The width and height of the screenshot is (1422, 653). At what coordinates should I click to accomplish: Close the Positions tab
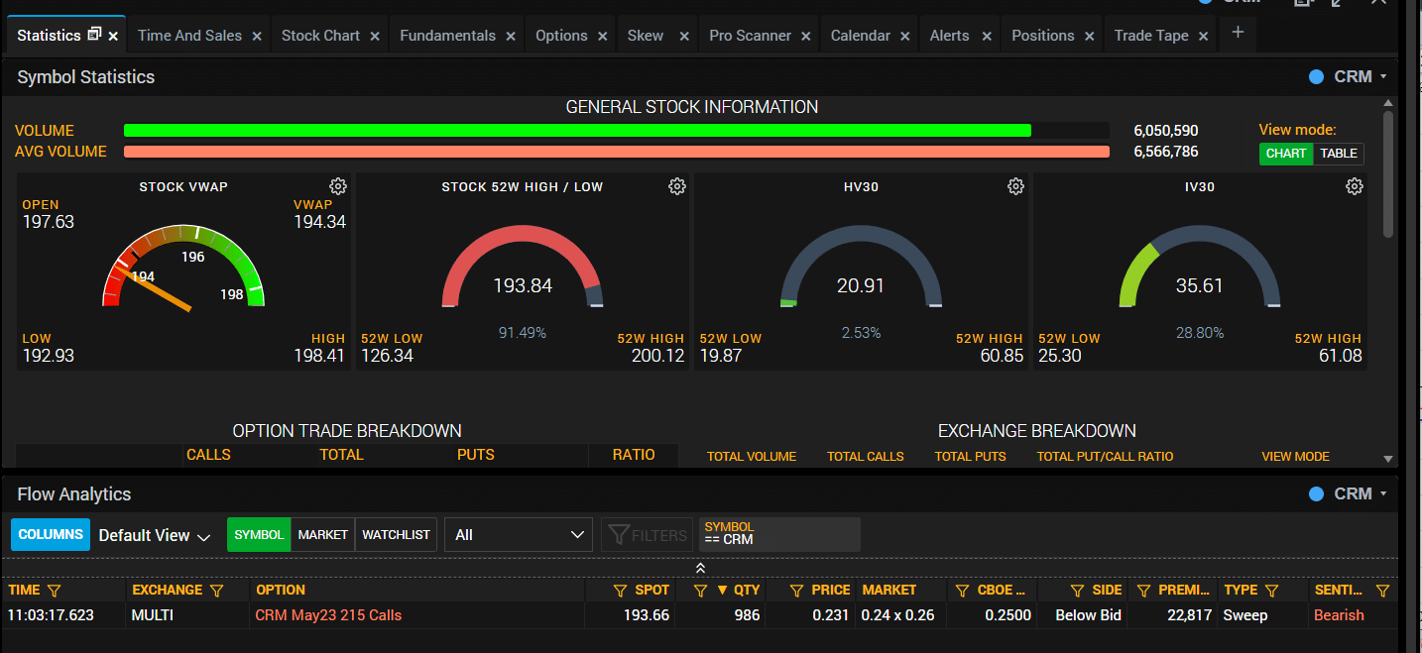coord(1090,36)
